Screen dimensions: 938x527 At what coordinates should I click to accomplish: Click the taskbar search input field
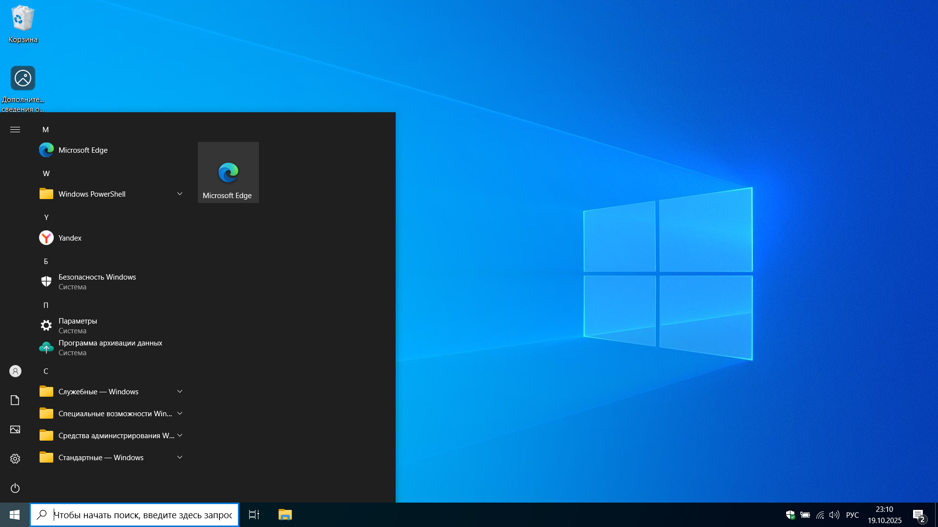click(142, 515)
